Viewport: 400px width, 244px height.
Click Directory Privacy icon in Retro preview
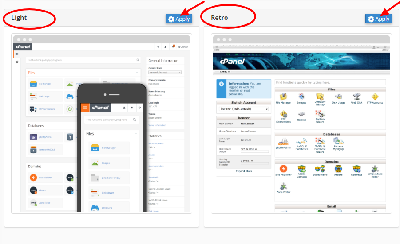click(x=320, y=97)
